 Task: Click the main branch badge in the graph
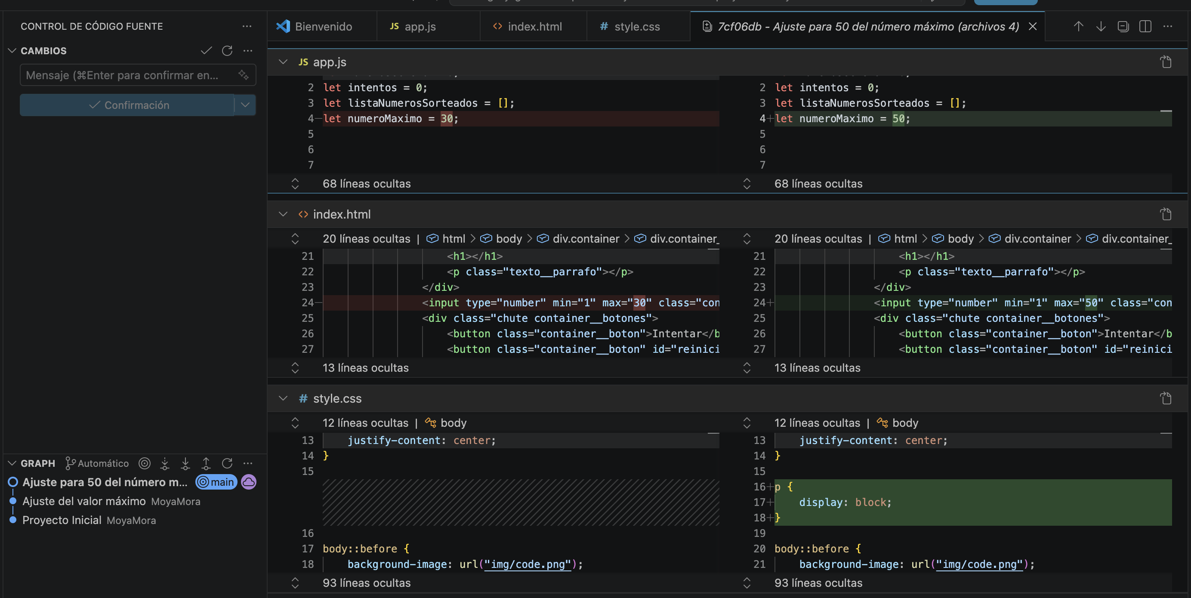[x=216, y=482]
